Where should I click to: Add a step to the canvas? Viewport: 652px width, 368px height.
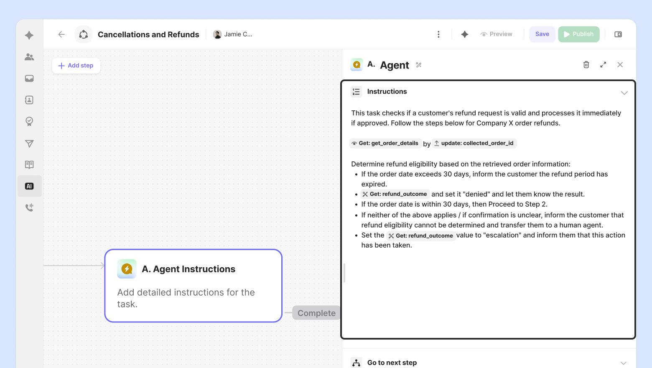[x=76, y=66]
